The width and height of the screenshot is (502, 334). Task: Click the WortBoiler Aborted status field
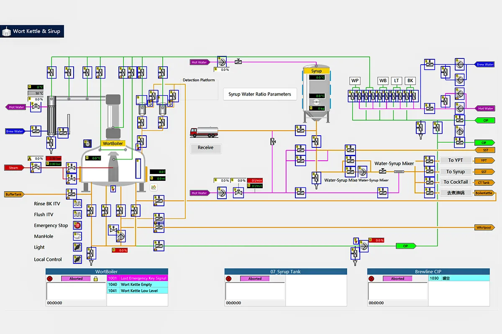[76, 278]
